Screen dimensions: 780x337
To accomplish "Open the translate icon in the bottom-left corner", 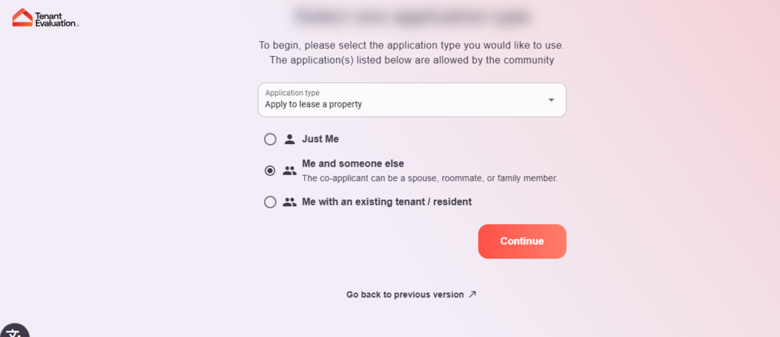I will [x=14, y=331].
